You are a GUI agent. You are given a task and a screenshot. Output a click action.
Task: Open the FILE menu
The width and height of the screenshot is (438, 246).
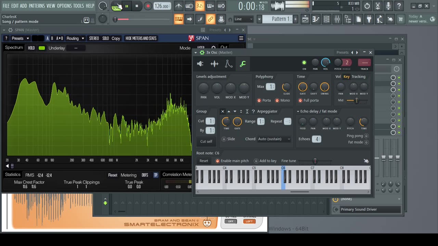6,6
